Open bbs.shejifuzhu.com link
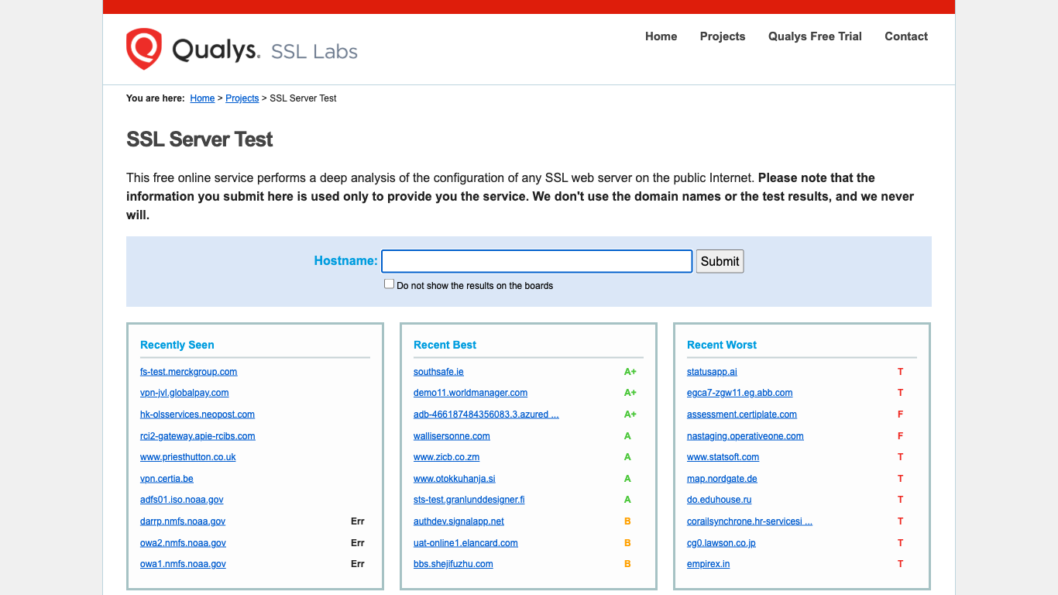 pyautogui.click(x=453, y=564)
